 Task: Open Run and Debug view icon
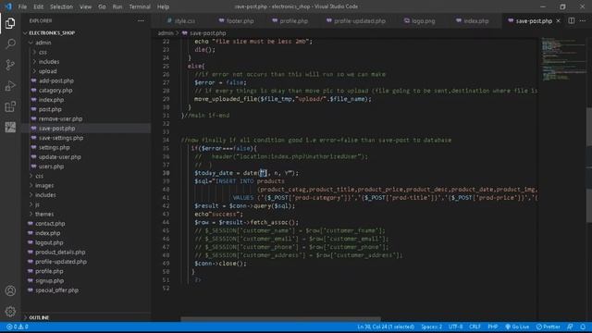(x=10, y=86)
